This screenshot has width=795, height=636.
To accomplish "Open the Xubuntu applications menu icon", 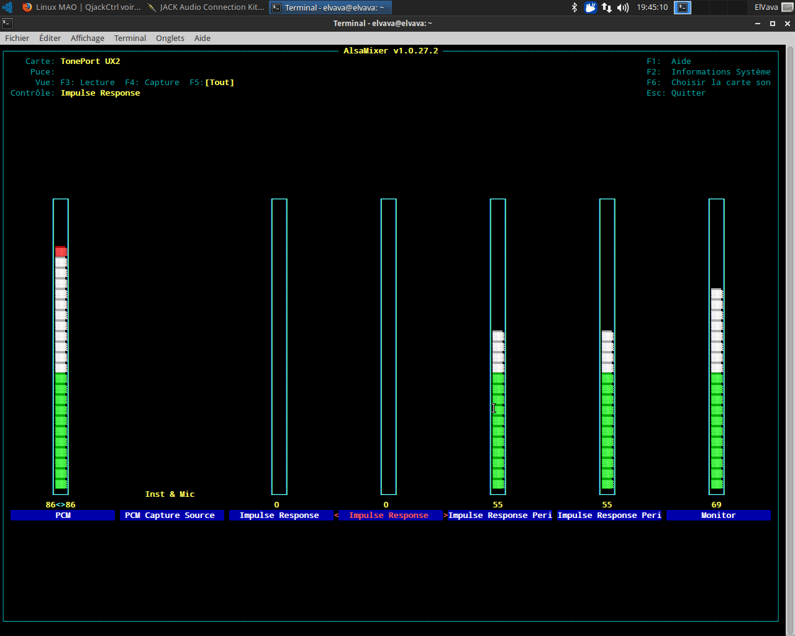I will point(7,7).
